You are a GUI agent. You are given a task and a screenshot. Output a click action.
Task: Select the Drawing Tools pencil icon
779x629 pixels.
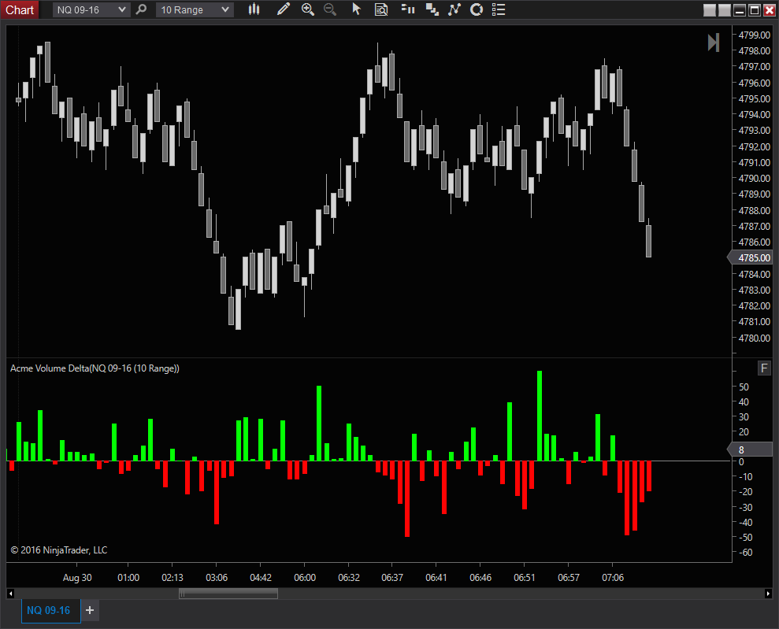pos(284,9)
